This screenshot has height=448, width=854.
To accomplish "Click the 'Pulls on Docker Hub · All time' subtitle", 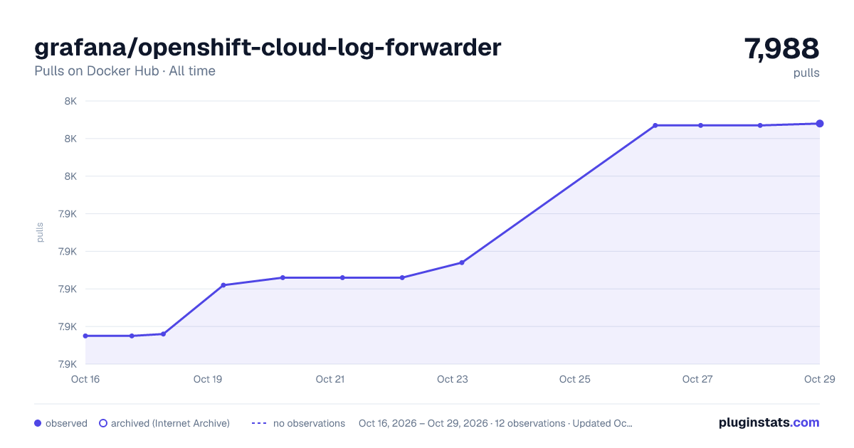I will tap(125, 71).
